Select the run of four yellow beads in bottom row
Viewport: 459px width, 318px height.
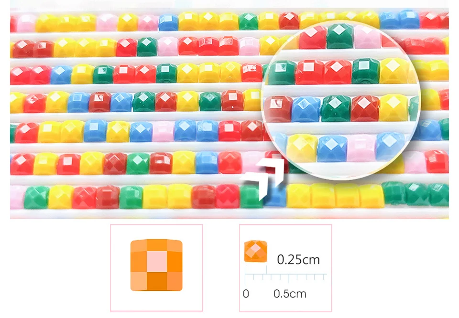pyautogui.click(x=336, y=196)
